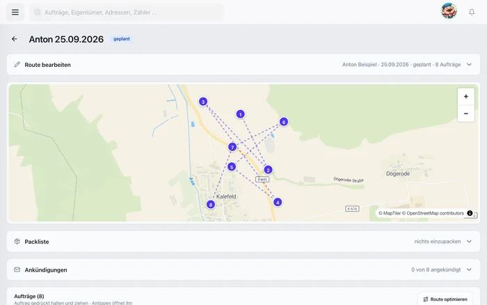The width and height of the screenshot is (487, 305).
Task: Click the MapTiler OpenStreetMap attribution
Action: [421, 213]
